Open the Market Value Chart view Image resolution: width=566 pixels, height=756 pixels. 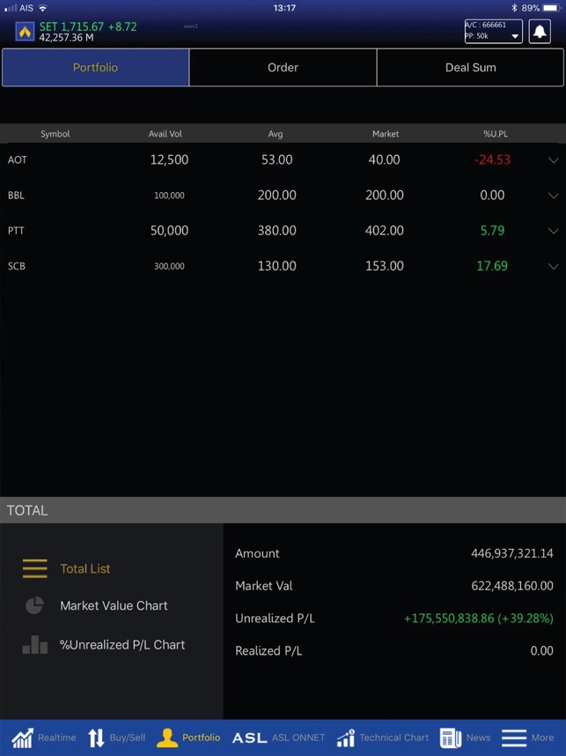(114, 606)
